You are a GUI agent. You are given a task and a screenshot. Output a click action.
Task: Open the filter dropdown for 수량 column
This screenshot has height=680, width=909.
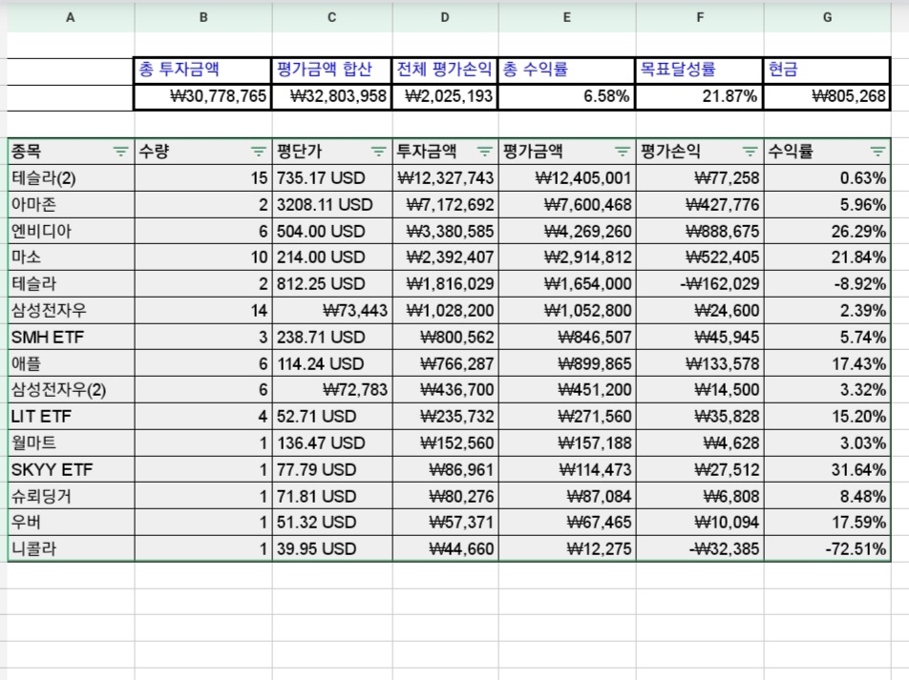pyautogui.click(x=258, y=152)
